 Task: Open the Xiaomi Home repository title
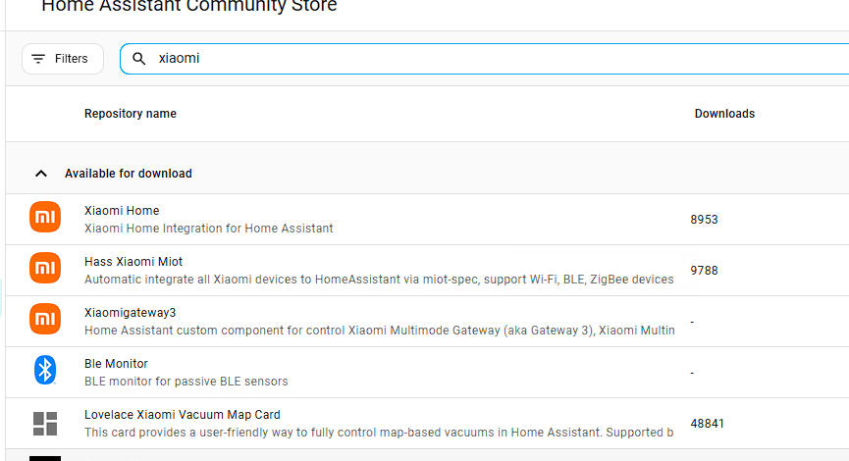[x=122, y=211]
